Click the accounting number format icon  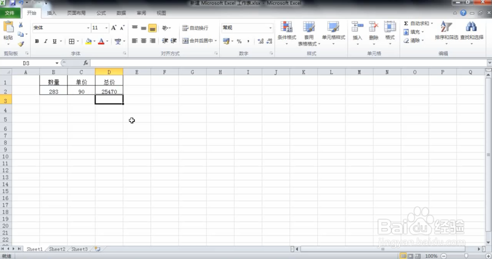(226, 41)
